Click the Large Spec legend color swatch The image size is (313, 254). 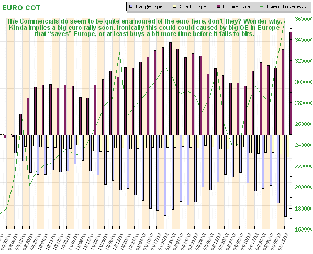click(131, 7)
